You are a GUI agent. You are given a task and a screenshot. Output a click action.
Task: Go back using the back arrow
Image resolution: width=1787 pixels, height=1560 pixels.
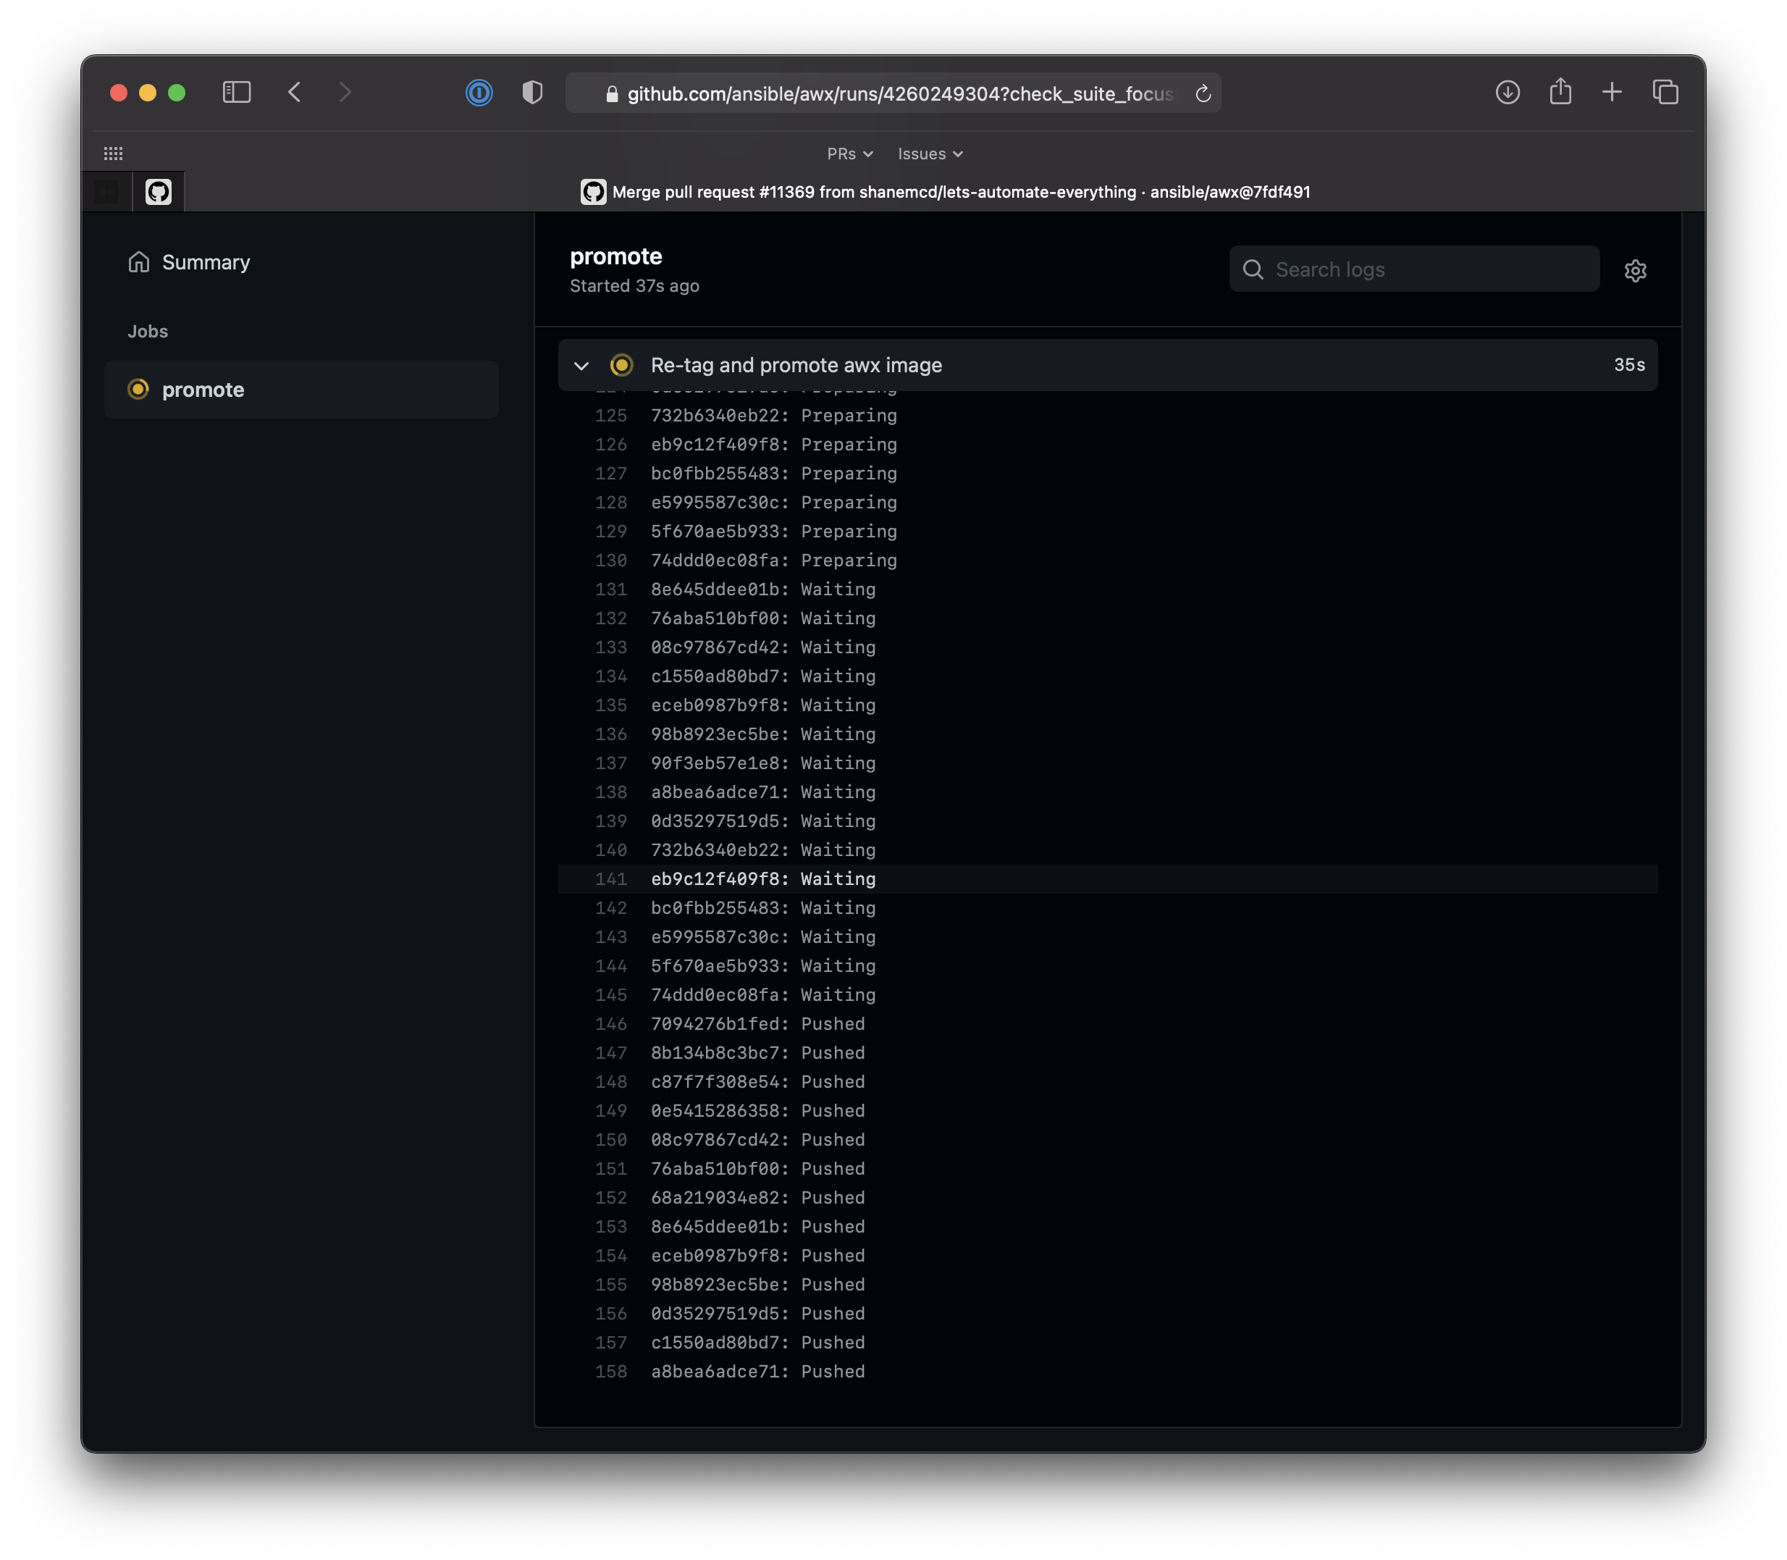pos(294,92)
